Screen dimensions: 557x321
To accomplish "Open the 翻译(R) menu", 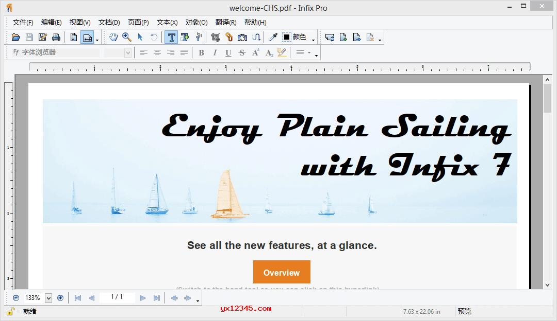I will pyautogui.click(x=226, y=22).
